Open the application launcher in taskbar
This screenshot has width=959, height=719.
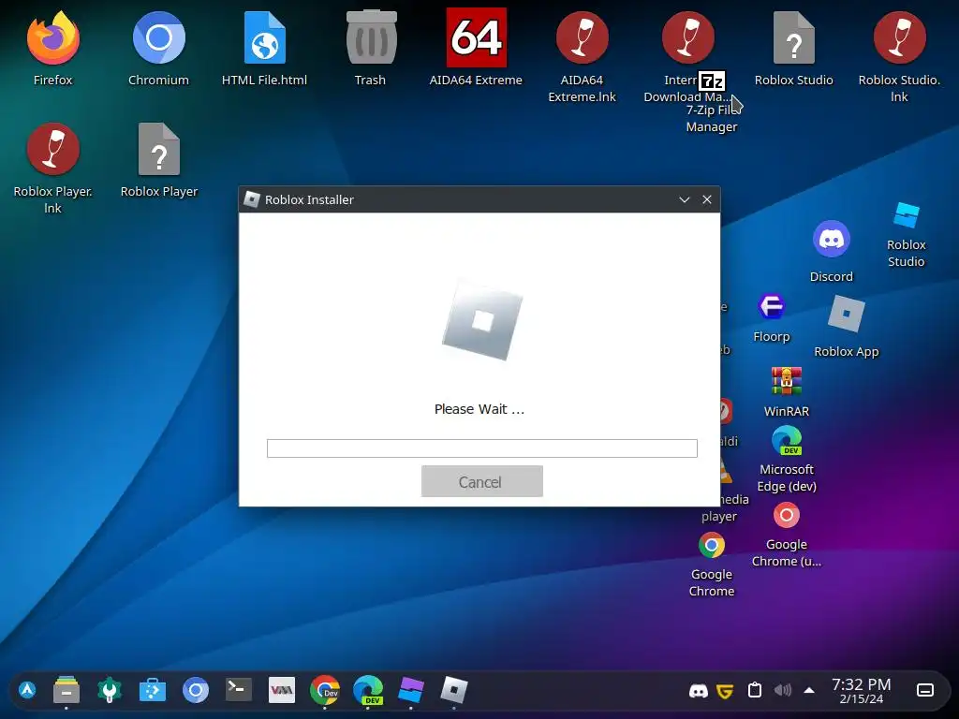click(x=27, y=690)
